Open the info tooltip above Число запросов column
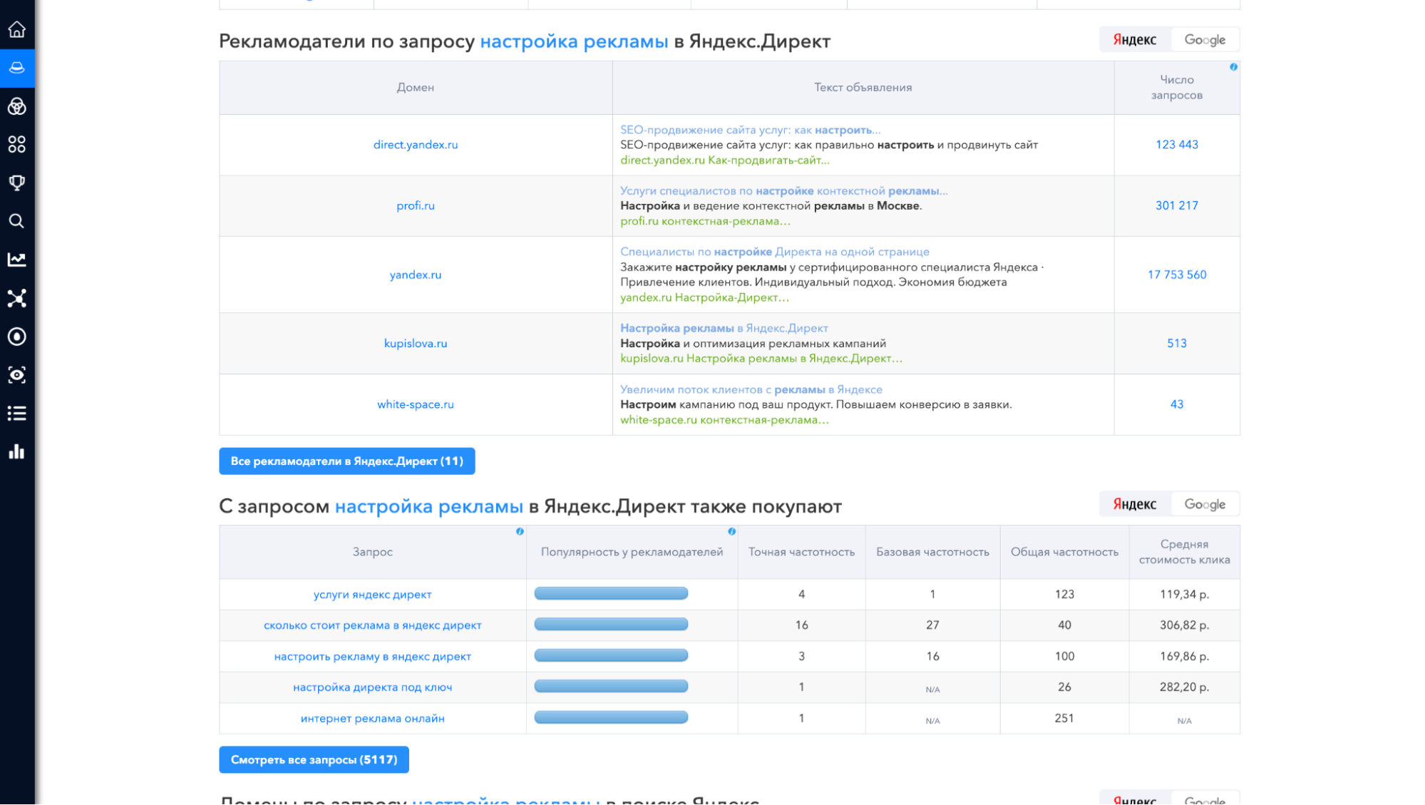The width and height of the screenshot is (1425, 805). [x=1233, y=66]
